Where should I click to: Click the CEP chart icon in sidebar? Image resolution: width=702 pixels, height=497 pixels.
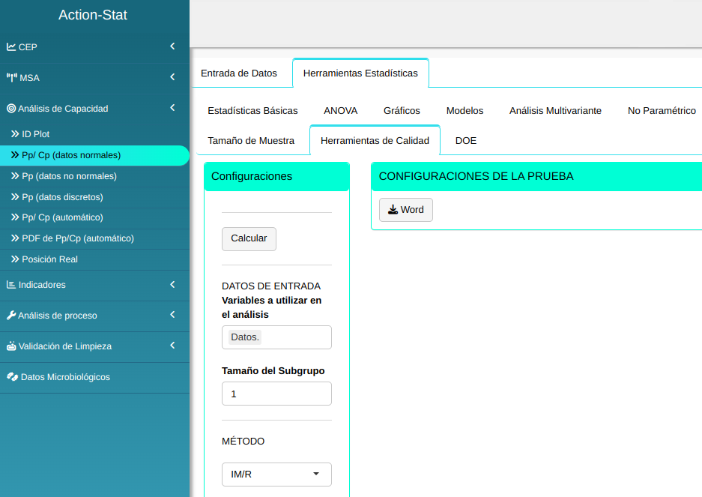click(11, 46)
